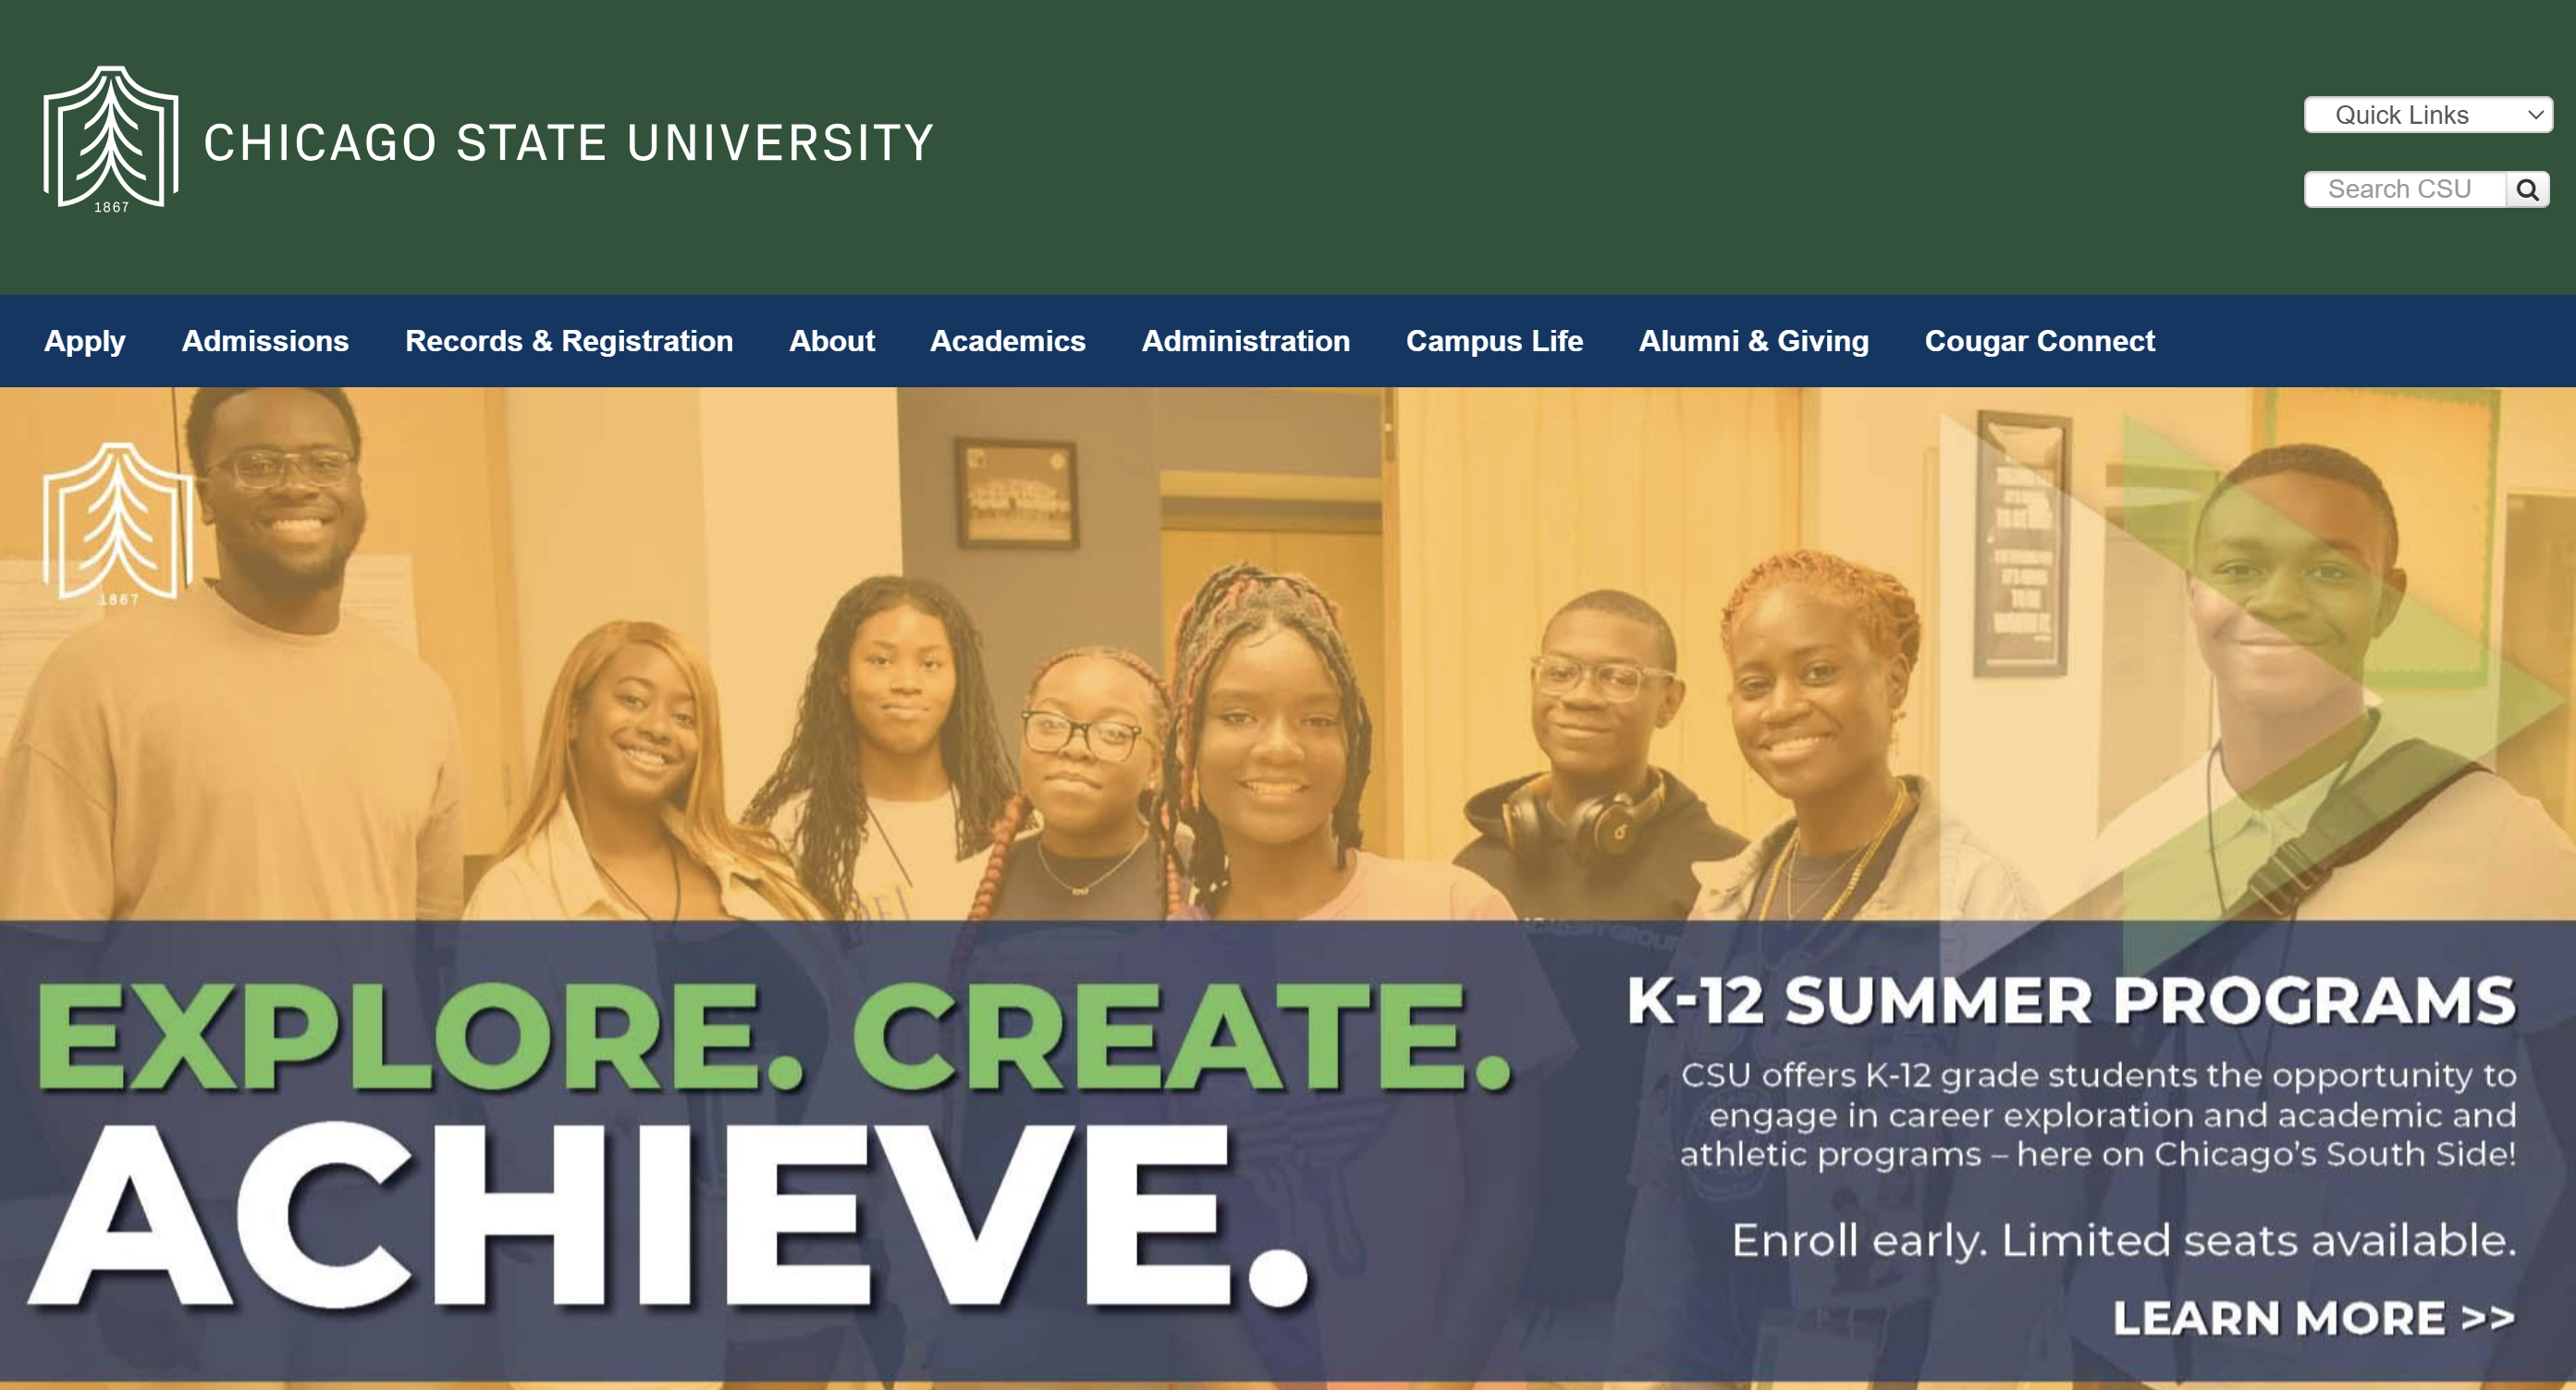Viewport: 2576px width, 1390px height.
Task: Open the Administration navigation item
Action: click(1246, 341)
